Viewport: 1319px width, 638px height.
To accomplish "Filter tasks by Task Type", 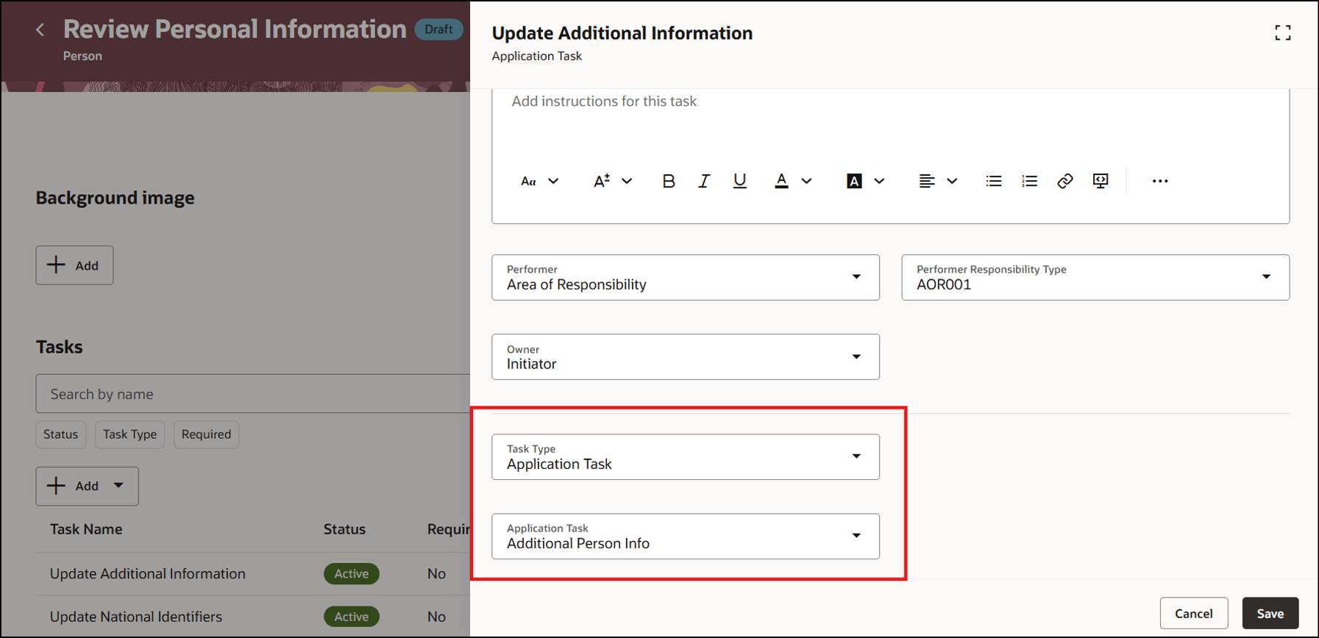I will click(x=129, y=434).
